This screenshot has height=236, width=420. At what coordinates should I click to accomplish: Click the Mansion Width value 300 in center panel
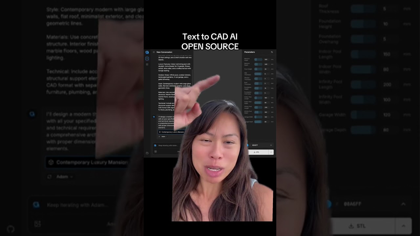[266, 59]
